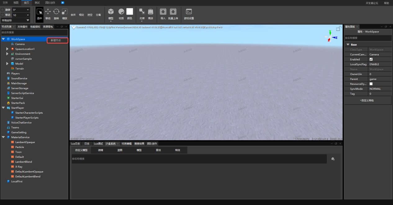Open the 商店 store icon
This screenshot has width=393, height=205.
[x=151, y=12]
